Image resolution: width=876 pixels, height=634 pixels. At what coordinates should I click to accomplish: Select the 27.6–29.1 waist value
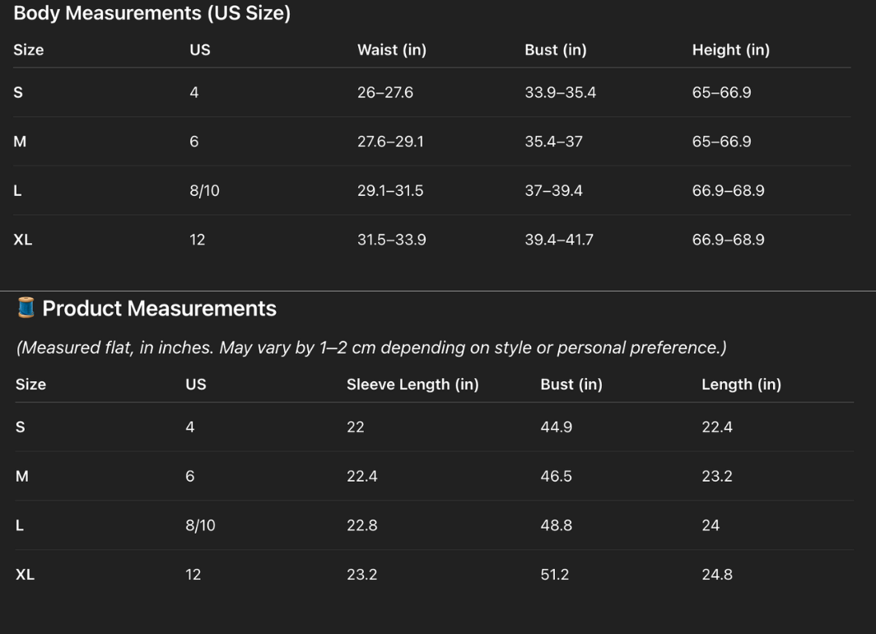click(390, 142)
